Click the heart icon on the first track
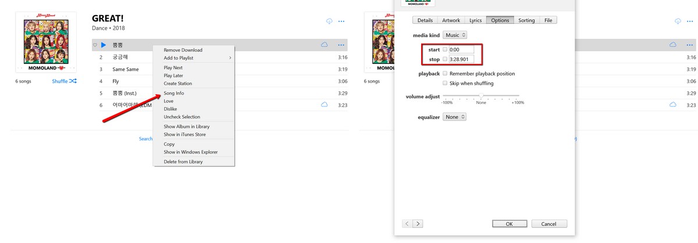Screen dimensions: 698x243 click(95, 45)
